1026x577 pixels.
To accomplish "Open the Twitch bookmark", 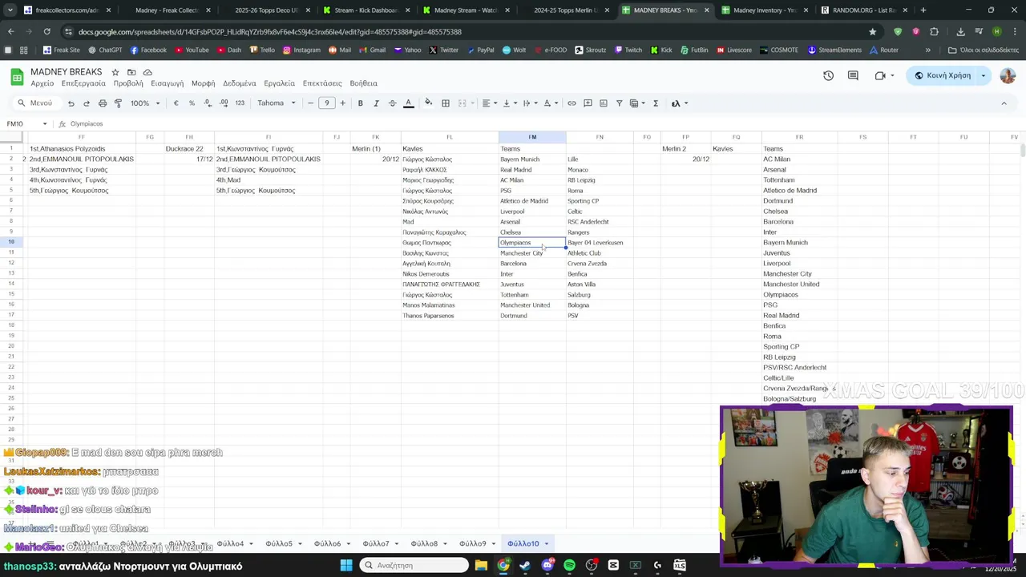I will click(x=628, y=50).
